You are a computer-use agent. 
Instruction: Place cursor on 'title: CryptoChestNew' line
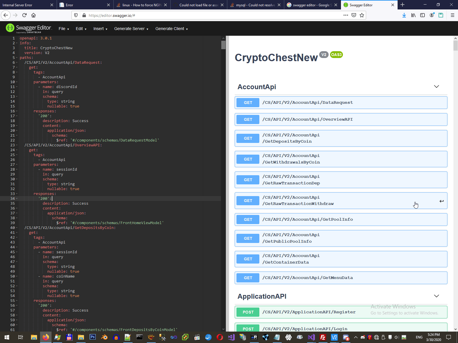(48, 48)
